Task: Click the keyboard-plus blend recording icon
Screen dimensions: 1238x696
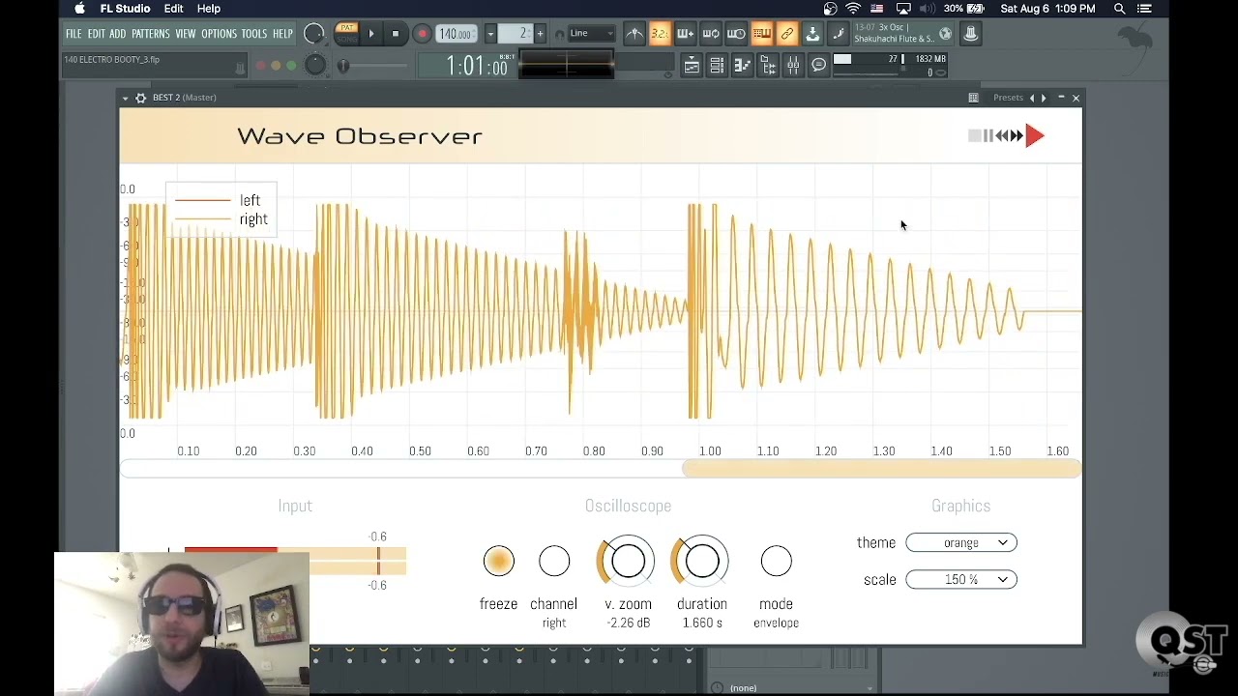Action: pos(685,34)
